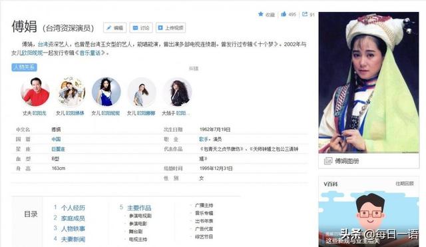Open the 人物关系 relationships tag

[x=24, y=67]
